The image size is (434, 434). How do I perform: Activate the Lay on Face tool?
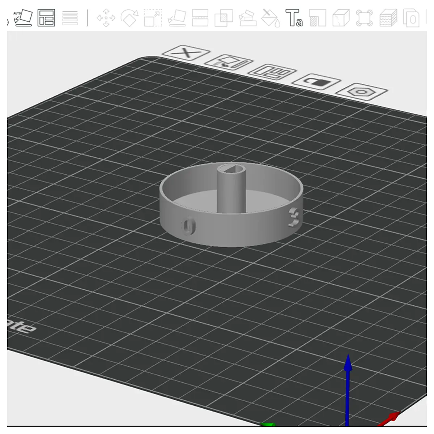[177, 18]
